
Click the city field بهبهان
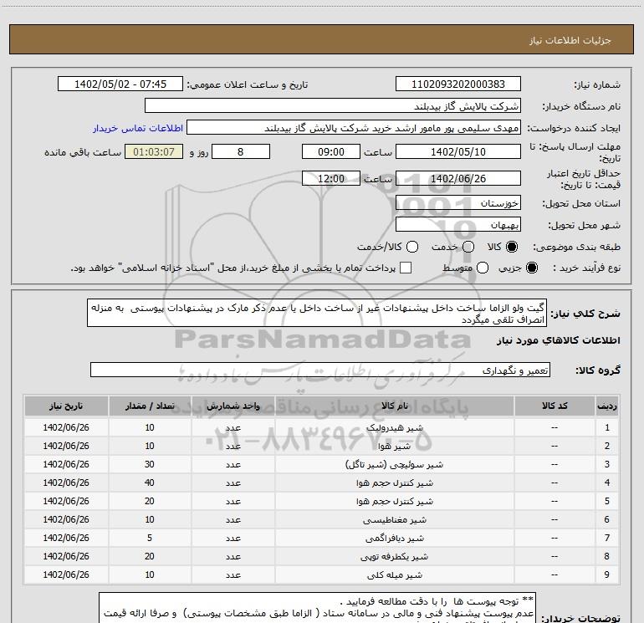pyautogui.click(x=458, y=225)
